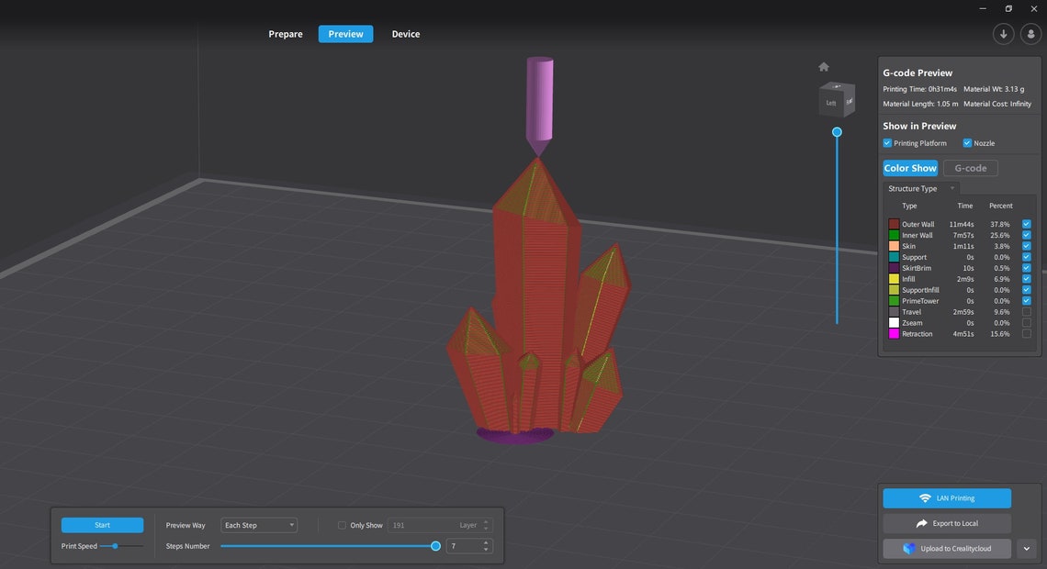Uncheck the Nozzle preview checkbox
1047x569 pixels.
(x=967, y=143)
